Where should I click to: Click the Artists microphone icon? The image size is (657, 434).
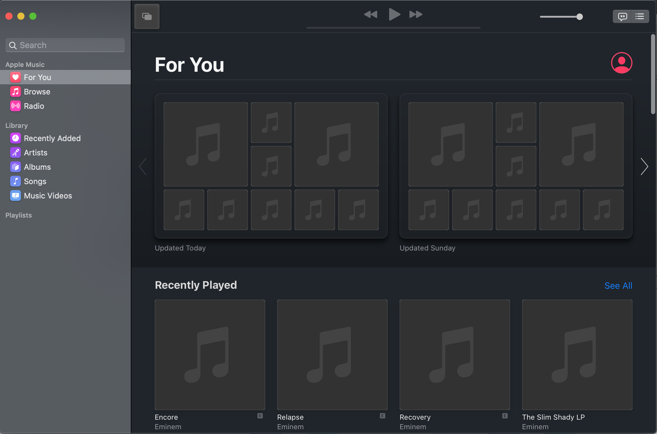coord(16,152)
